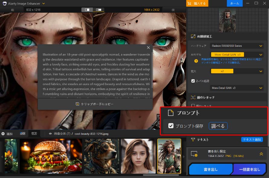Switch to filmstrip view icon
269x178 pixels.
(x=34, y=133)
